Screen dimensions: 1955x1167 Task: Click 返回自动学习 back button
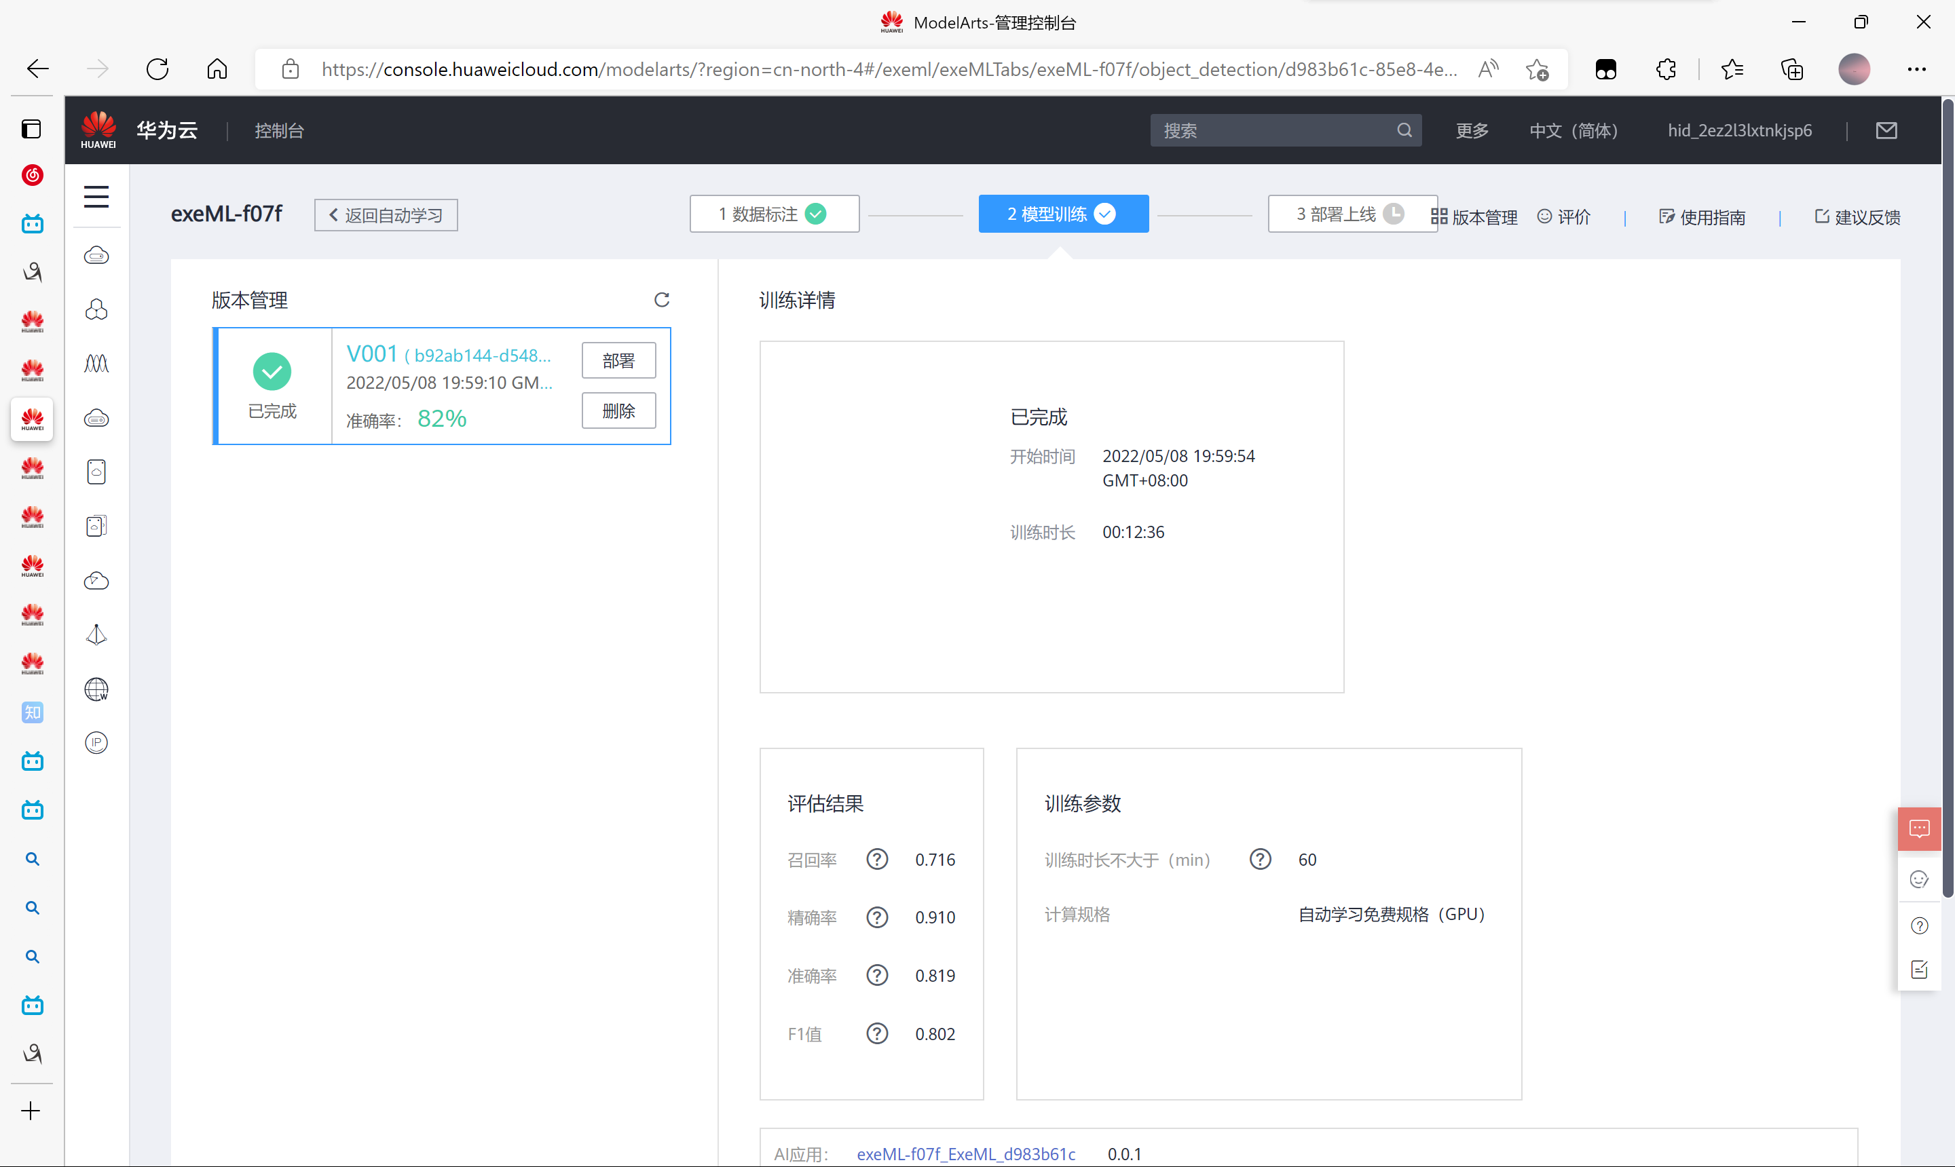point(386,216)
